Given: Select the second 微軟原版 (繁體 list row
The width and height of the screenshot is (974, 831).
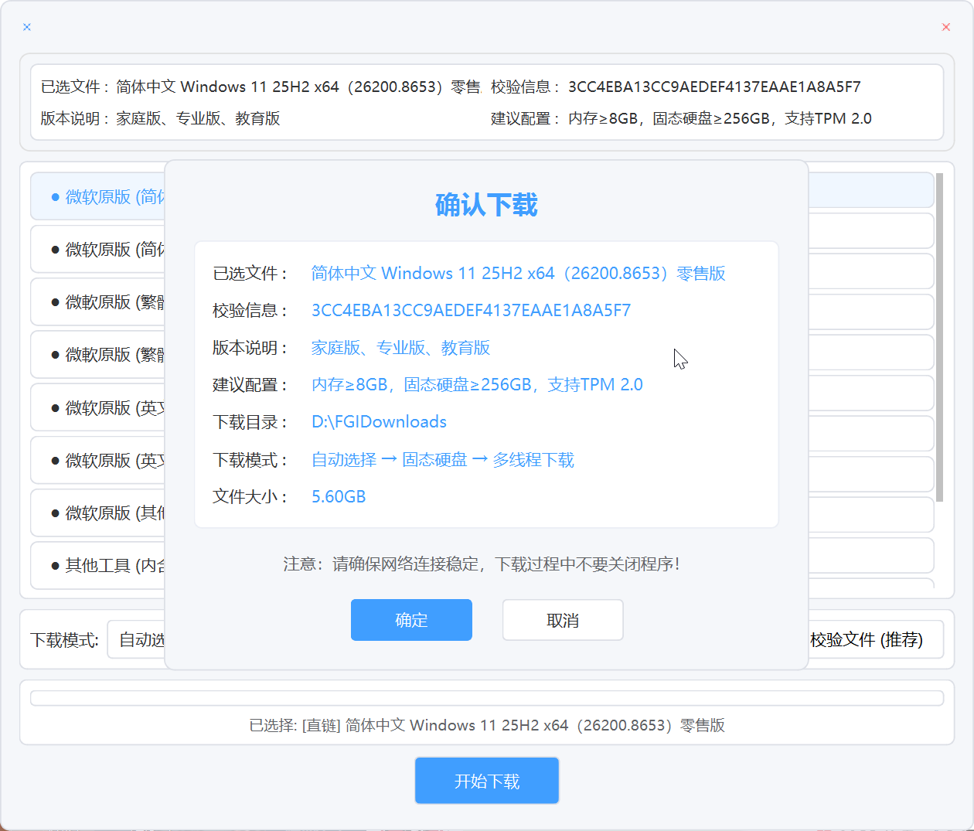Looking at the screenshot, I should click(98, 354).
